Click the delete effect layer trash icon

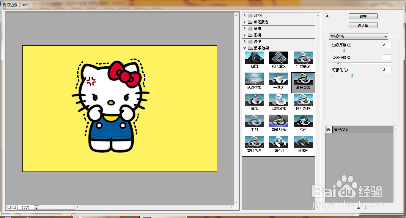[x=365, y=207]
